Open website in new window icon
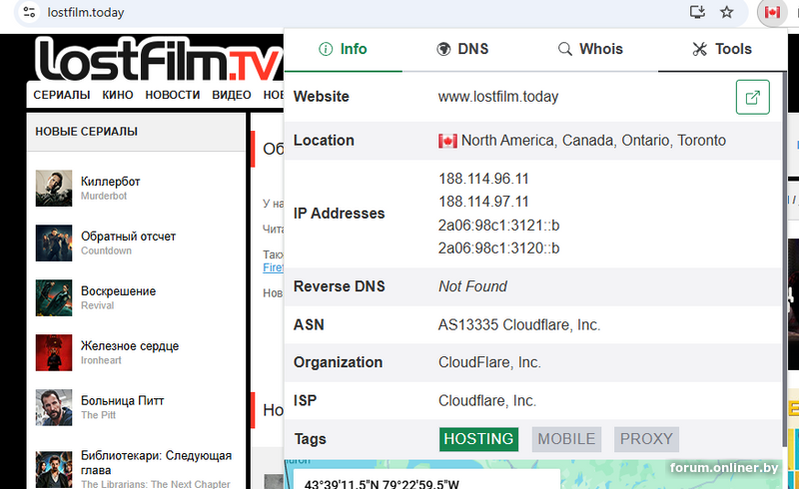 click(x=753, y=97)
